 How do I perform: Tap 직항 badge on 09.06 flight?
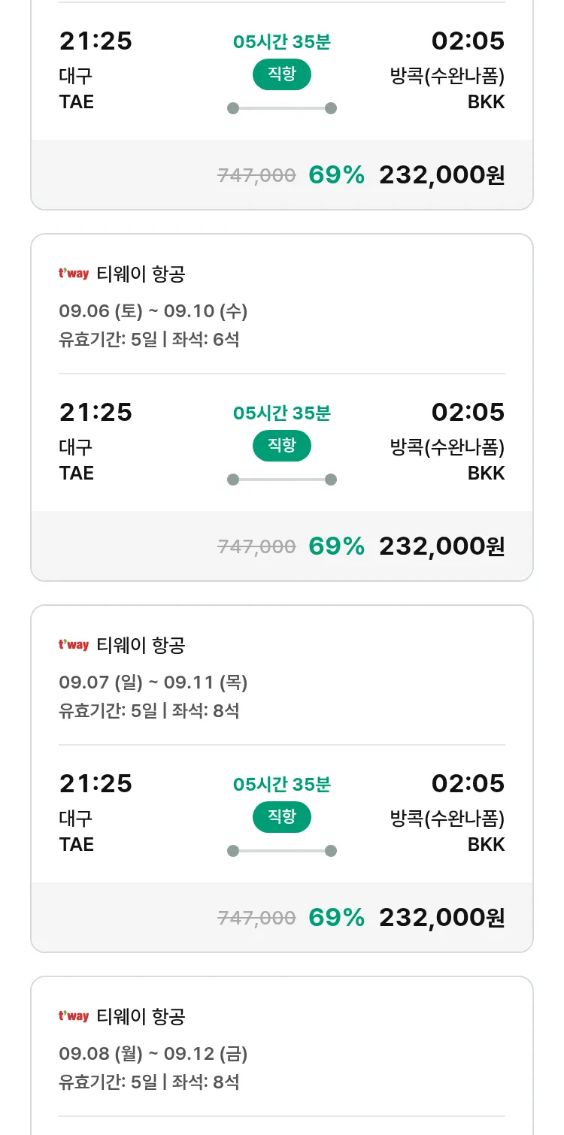click(x=281, y=446)
